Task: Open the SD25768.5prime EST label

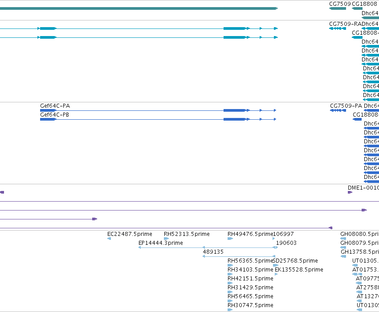Action: tap(295, 261)
